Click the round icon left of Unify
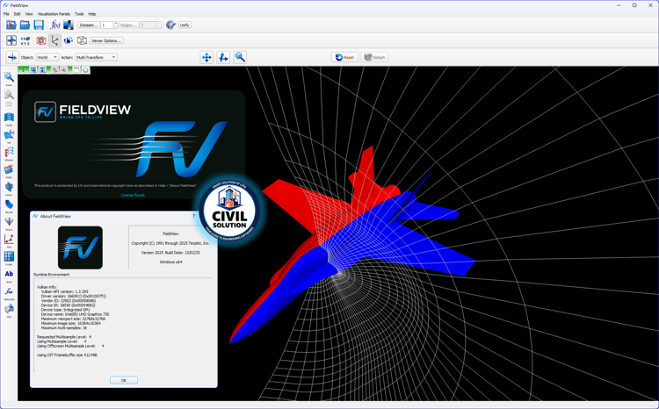 [170, 25]
